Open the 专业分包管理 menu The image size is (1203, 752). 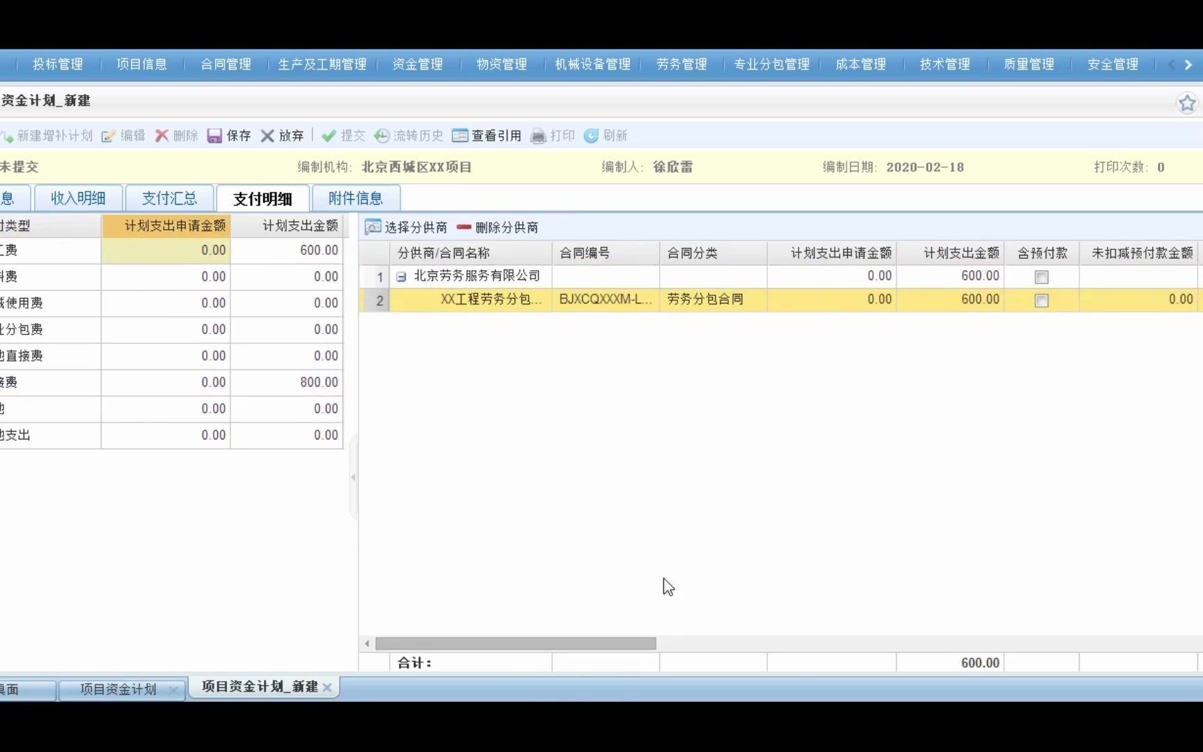771,64
